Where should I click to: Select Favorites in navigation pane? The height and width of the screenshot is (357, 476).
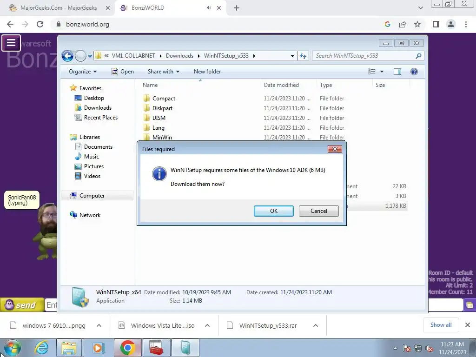point(90,88)
